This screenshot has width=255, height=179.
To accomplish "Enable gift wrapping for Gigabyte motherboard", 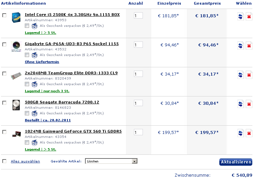I will click(27, 55).
